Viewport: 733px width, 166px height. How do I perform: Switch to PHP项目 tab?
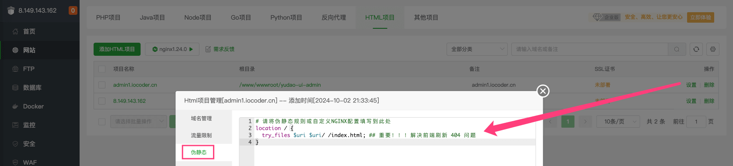click(108, 17)
